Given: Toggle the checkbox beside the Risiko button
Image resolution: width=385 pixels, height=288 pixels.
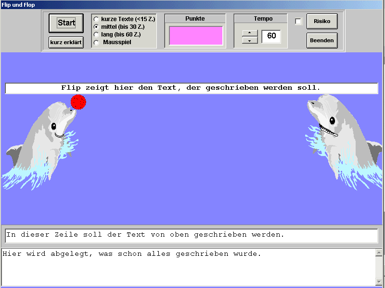Looking at the screenshot, I should click(x=298, y=22).
